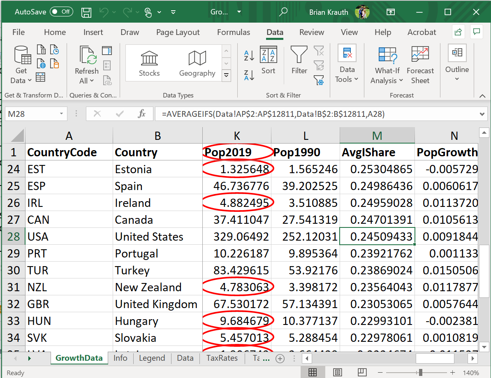Expand the Data Types gallery
Image resolution: width=491 pixels, height=378 pixels.
[226, 76]
